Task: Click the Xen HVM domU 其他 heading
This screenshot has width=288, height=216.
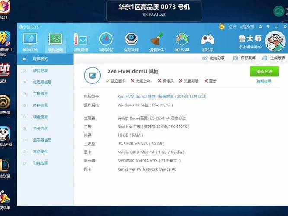Action: point(133,71)
